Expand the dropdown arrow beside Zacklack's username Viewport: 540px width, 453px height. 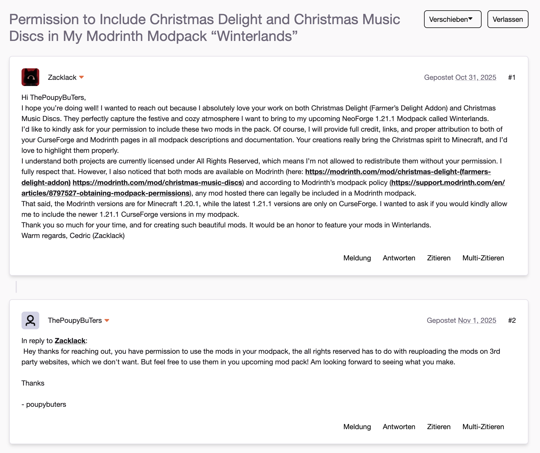(x=82, y=77)
